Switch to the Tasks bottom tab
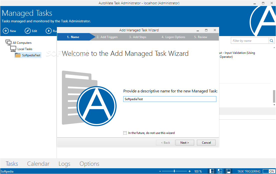 12,164
